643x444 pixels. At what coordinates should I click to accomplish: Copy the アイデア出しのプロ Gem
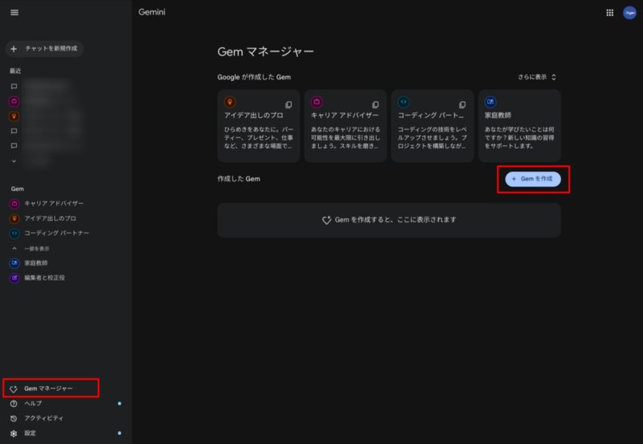289,105
